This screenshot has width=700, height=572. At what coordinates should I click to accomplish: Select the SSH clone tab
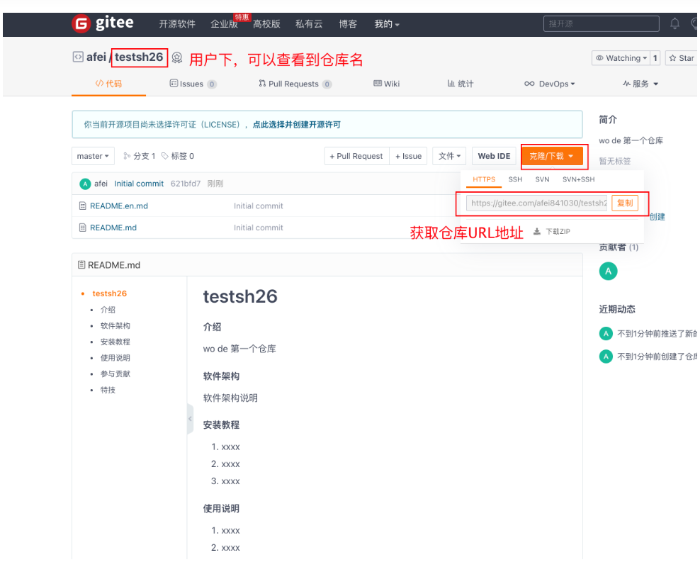515,179
